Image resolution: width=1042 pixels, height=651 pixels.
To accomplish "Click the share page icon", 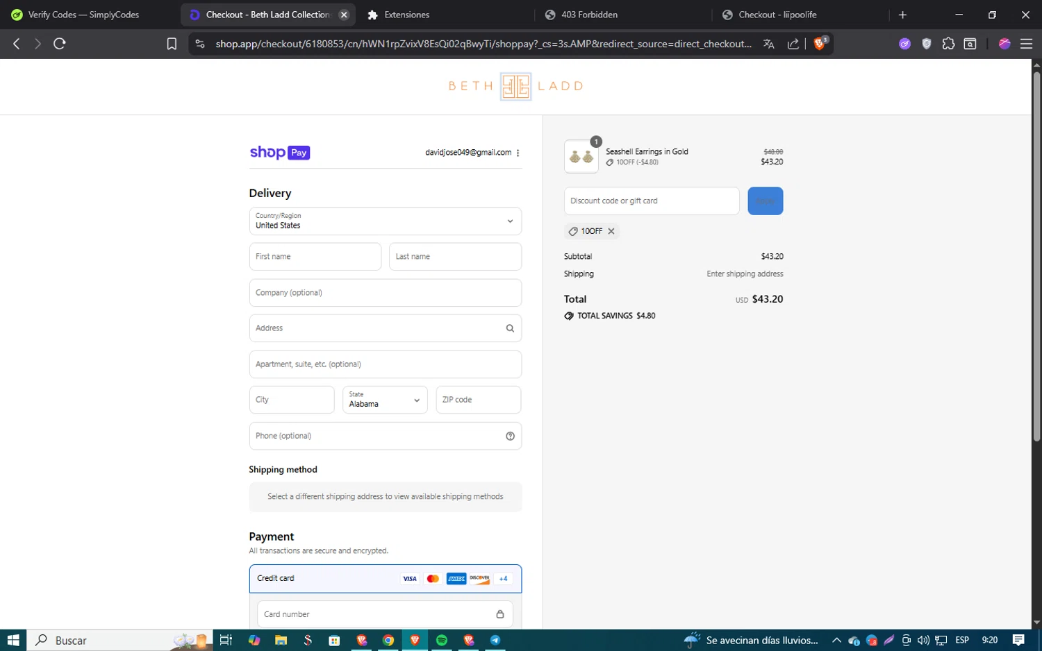I will point(793,44).
